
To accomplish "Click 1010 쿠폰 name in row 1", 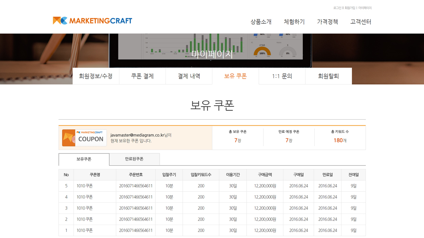I will tap(85, 231).
